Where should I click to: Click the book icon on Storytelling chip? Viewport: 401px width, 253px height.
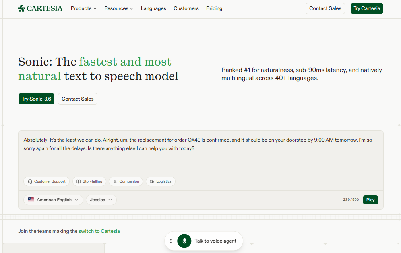pos(79,181)
